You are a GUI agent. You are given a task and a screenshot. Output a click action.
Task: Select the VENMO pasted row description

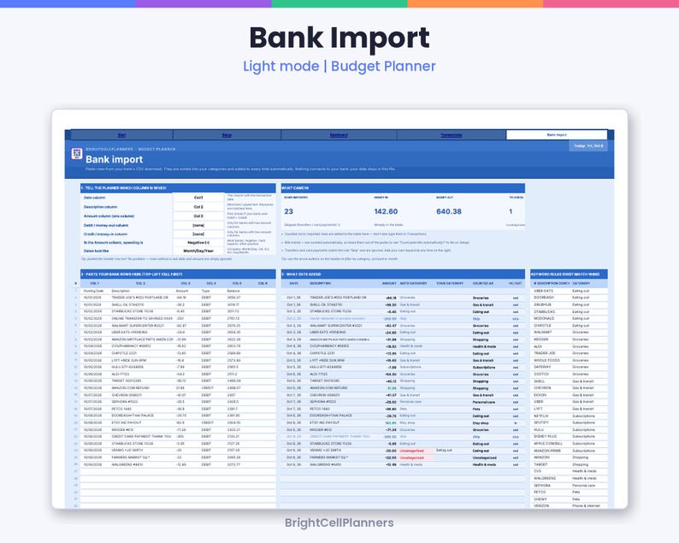(127, 451)
